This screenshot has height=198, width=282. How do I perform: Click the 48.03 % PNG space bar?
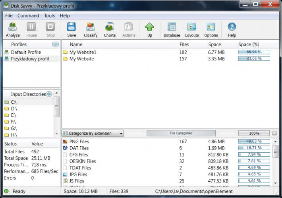pyautogui.click(x=254, y=141)
